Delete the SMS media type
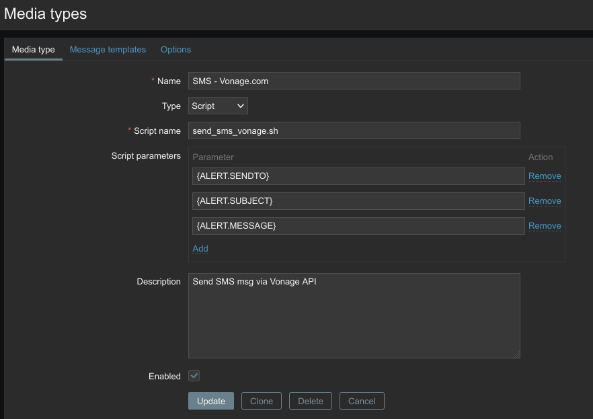Image resolution: width=593 pixels, height=419 pixels. 311,401
